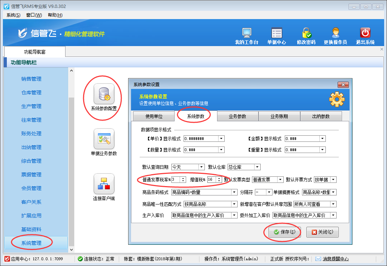
Task: Expand the 【单价】显示格式 dropdown
Action: point(221,139)
